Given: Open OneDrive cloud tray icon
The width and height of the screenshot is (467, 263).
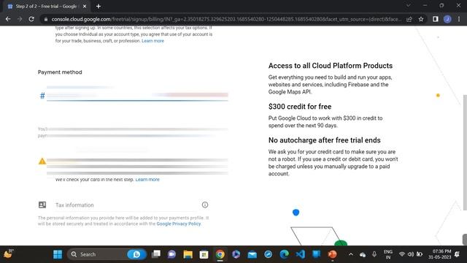Looking at the screenshot, I should point(363,255).
